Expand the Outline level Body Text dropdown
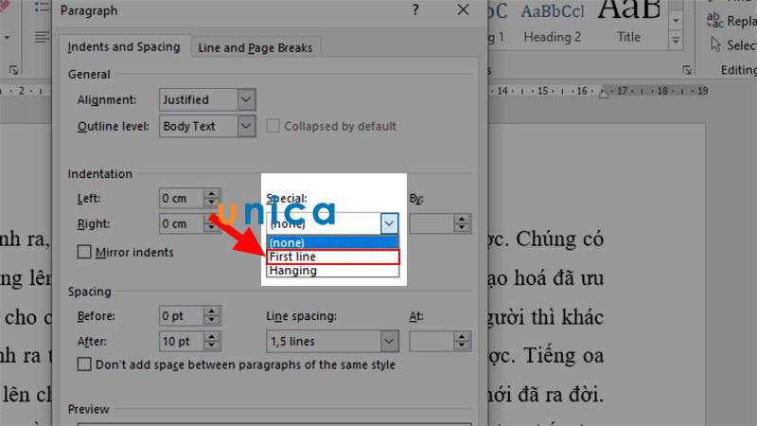 (207, 127)
